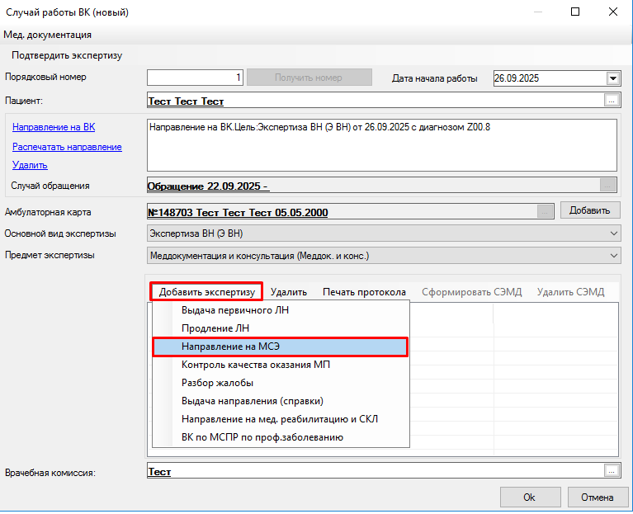633x514 pixels.
Task: Open the Мед. документация menu
Action: click(48, 35)
